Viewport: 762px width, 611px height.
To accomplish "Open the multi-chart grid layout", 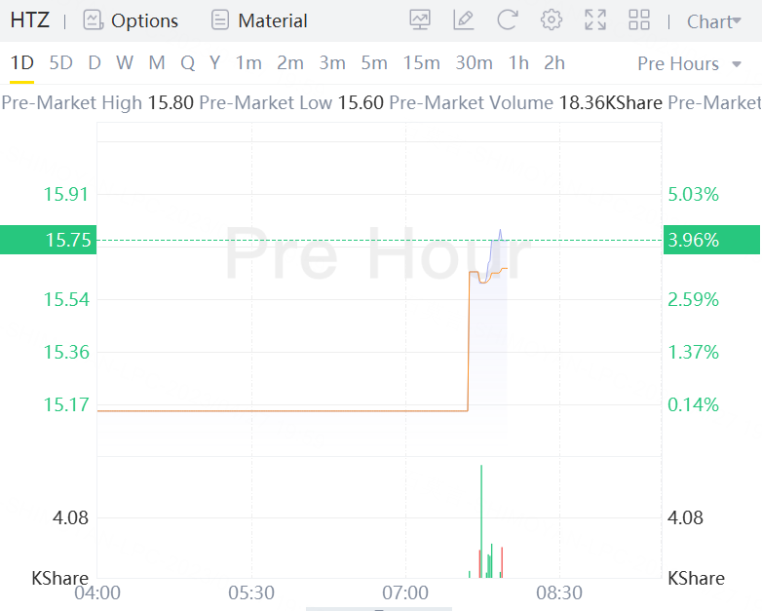I will tap(639, 20).
